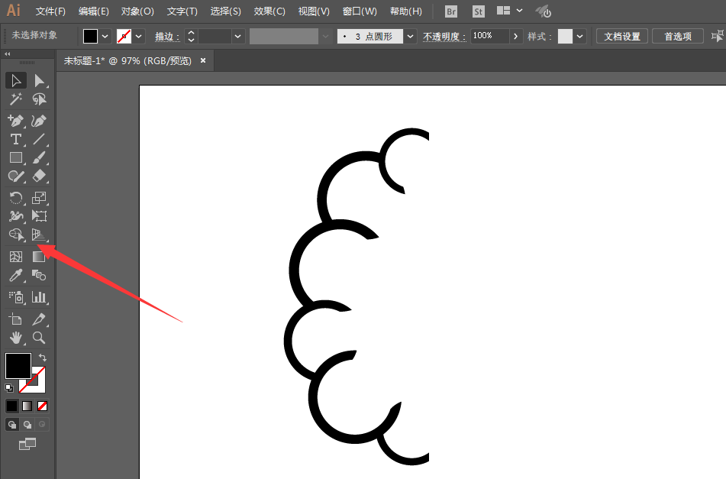The width and height of the screenshot is (726, 479).
Task: Open the 窗口(W) menu
Action: coord(360,11)
